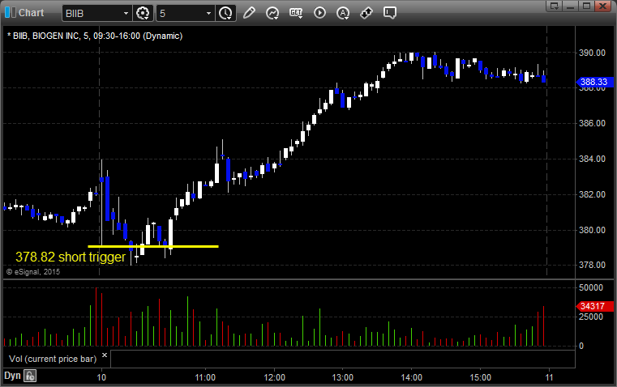This screenshot has width=617, height=387.
Task: Click the 380.00 price axis label
Action: (x=592, y=230)
